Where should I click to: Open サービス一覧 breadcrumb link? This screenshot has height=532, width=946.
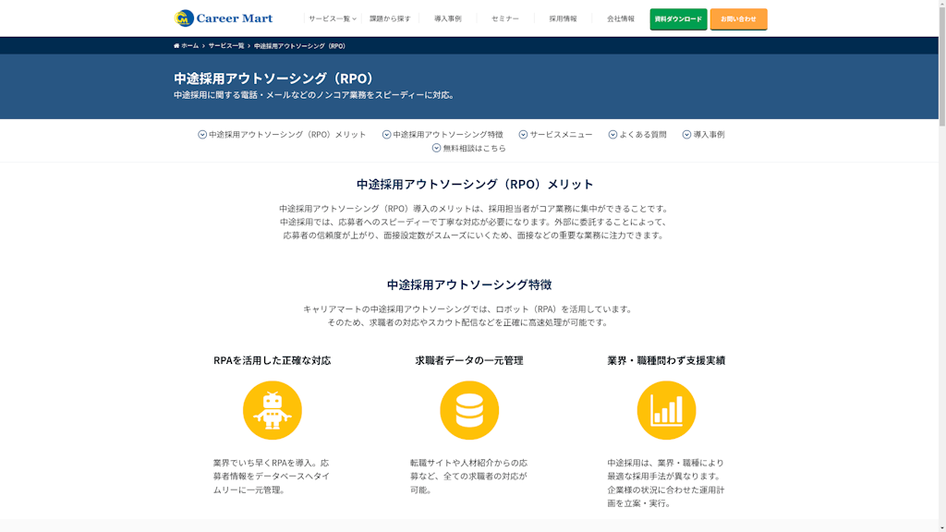(226, 46)
